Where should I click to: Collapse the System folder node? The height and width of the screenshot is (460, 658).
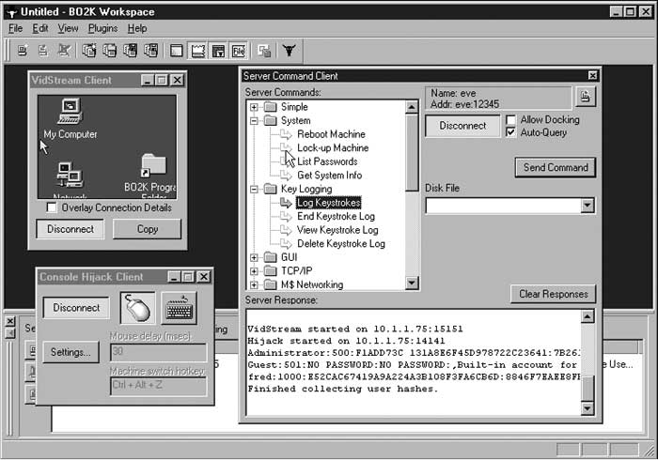[254, 121]
